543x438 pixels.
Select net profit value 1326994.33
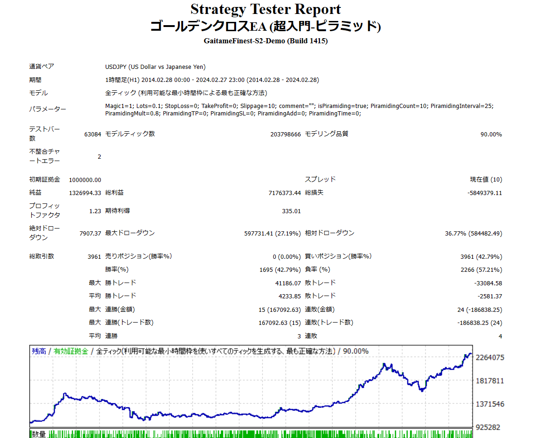(85, 193)
